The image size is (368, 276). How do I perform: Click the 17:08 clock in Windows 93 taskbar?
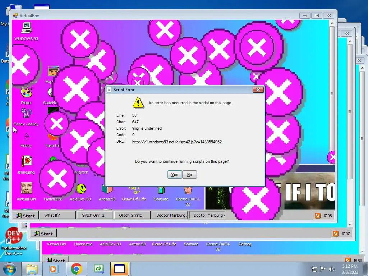pos(327,216)
